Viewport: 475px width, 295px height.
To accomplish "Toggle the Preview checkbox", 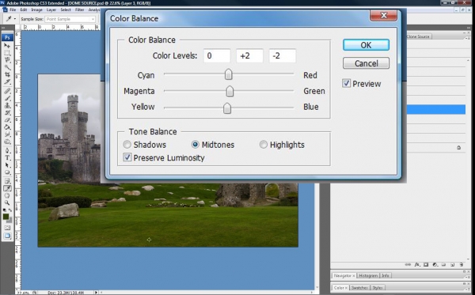I will [x=346, y=83].
